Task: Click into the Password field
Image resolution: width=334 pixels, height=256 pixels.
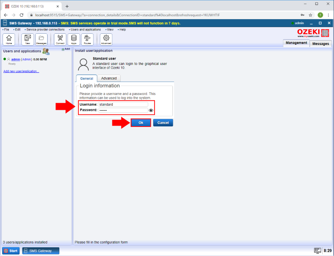Action: (x=123, y=110)
